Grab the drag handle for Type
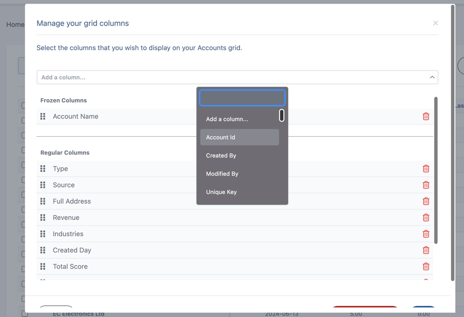 point(43,169)
